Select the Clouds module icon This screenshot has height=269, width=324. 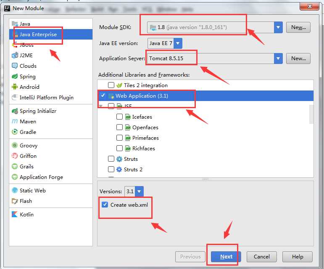[15, 66]
